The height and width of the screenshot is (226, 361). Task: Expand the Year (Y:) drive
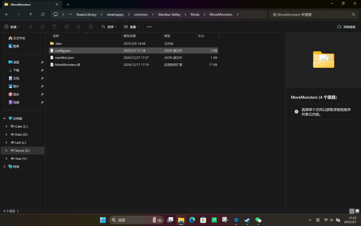(x=6, y=159)
